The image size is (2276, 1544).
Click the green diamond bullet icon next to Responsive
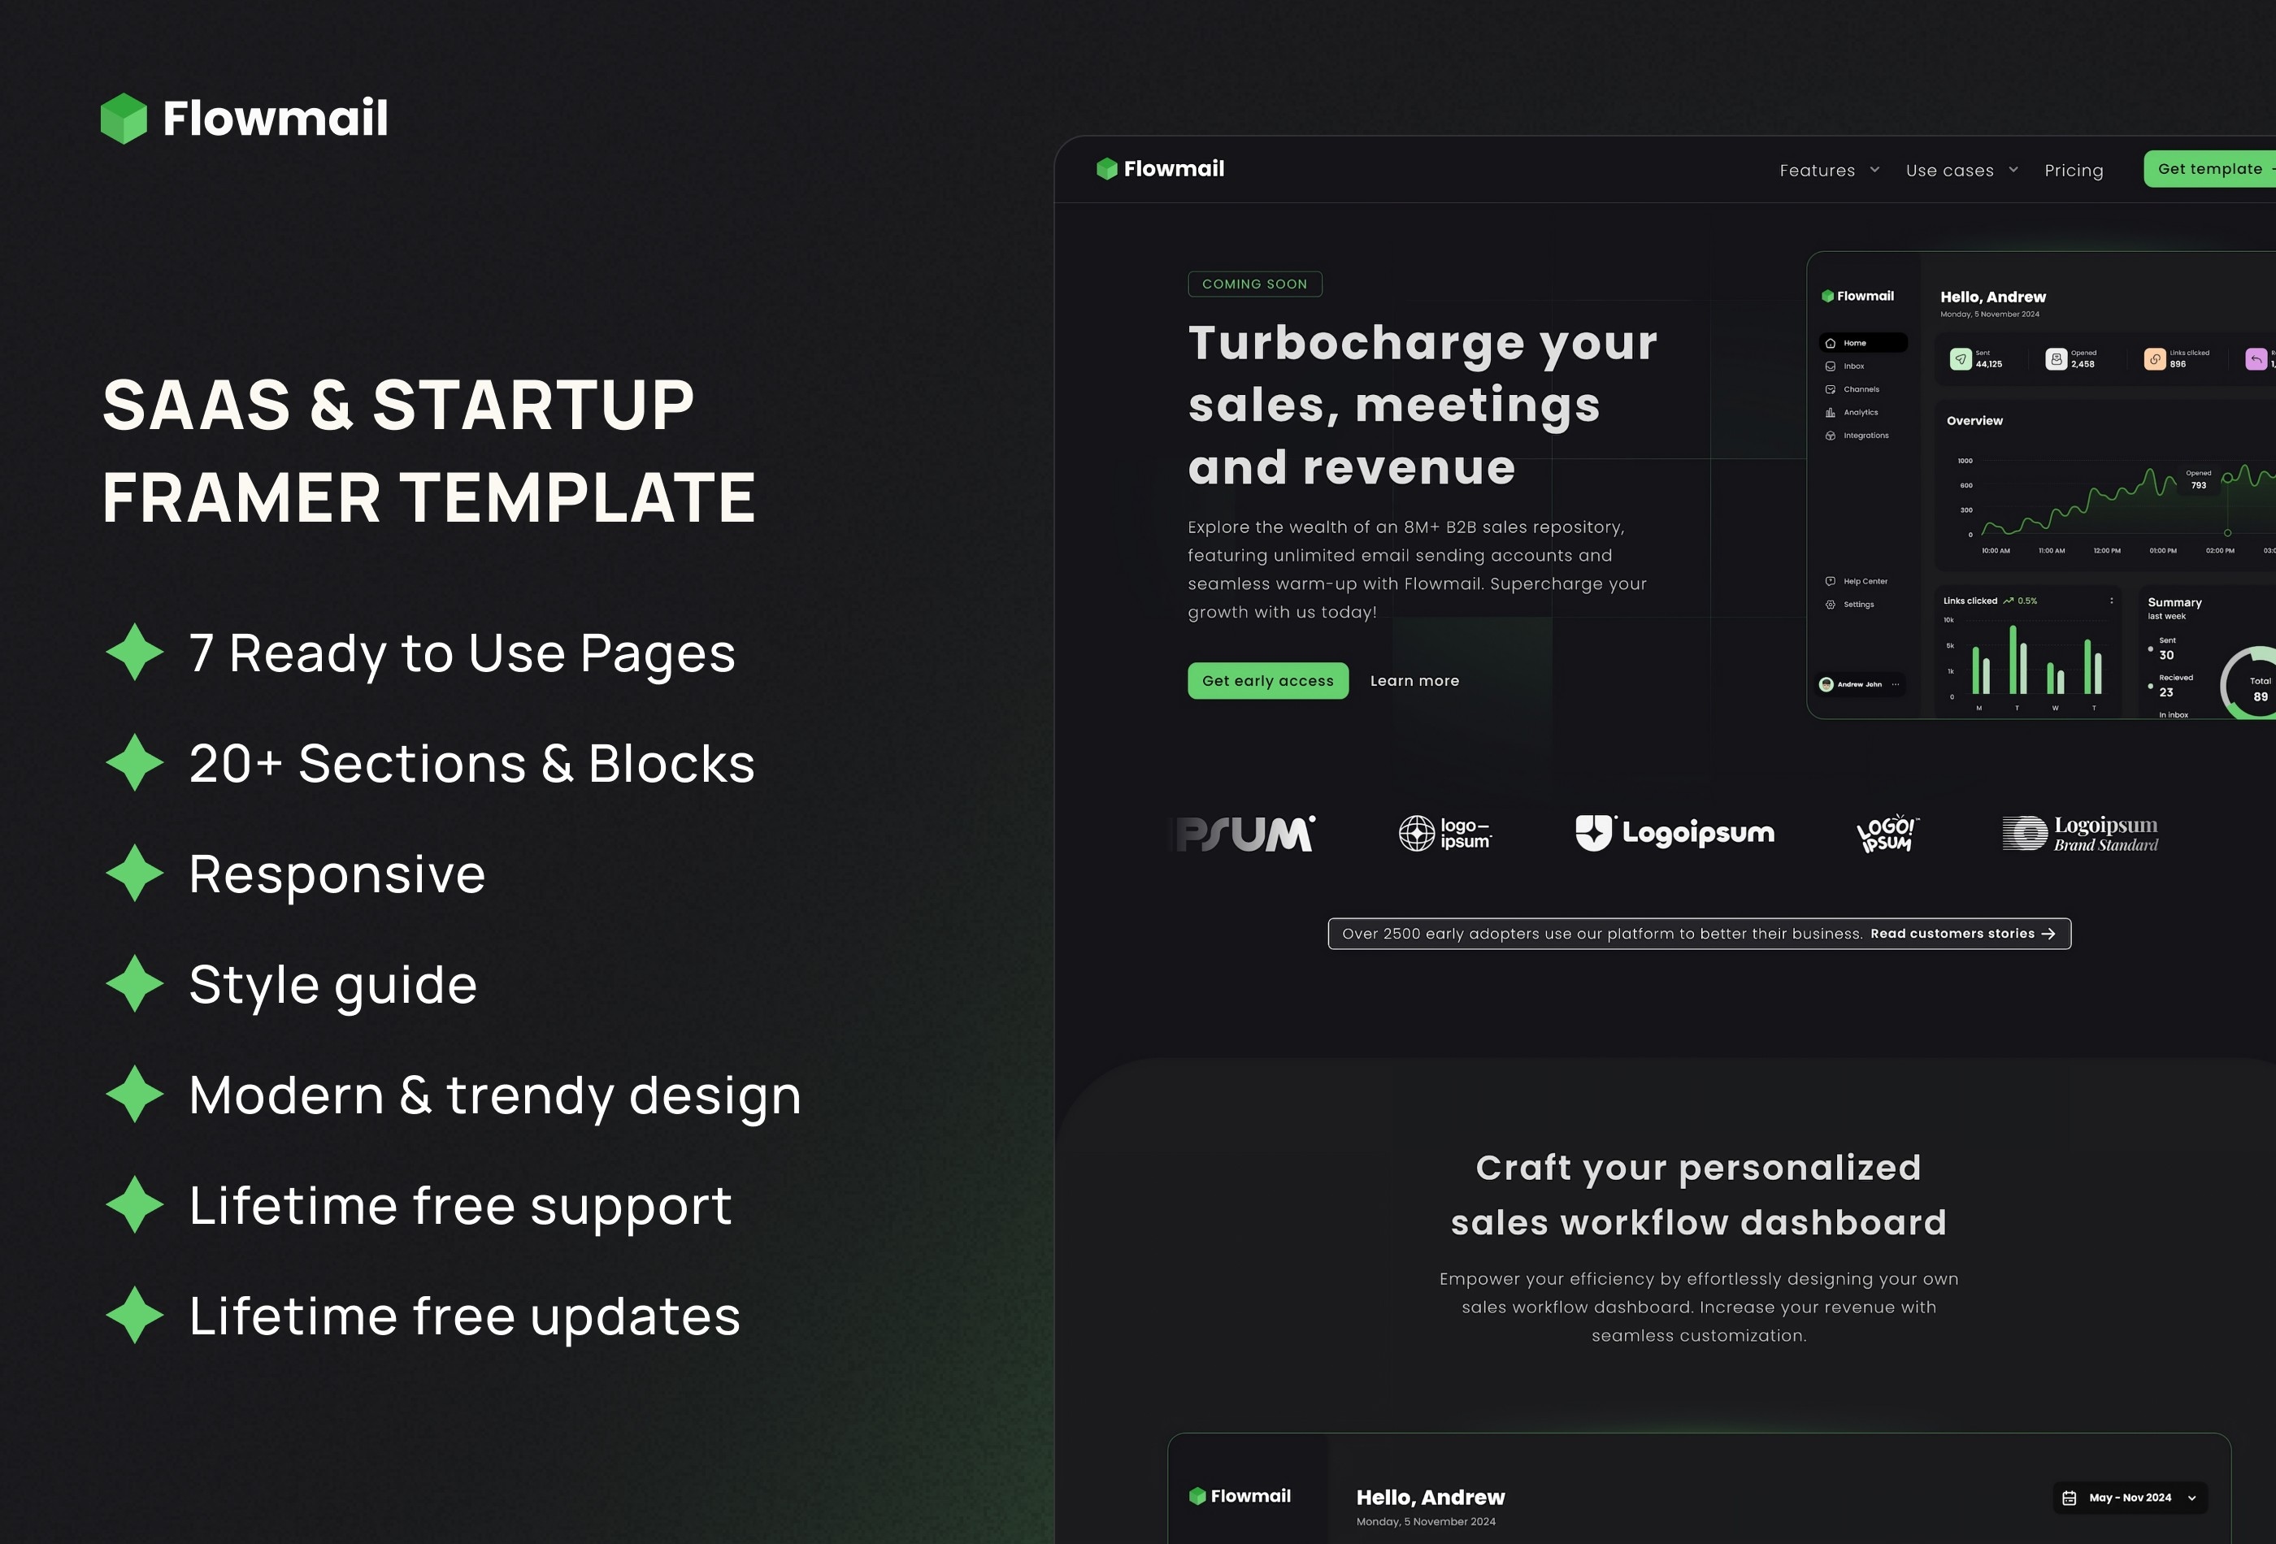[x=134, y=872]
